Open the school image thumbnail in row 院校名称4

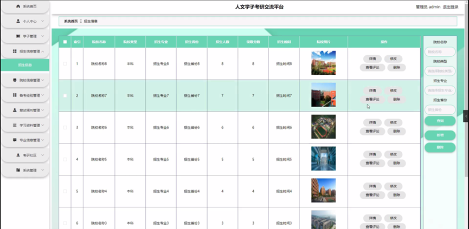coord(323,191)
